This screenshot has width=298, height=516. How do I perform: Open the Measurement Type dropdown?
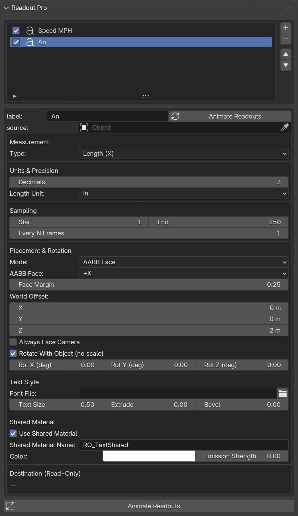183,153
